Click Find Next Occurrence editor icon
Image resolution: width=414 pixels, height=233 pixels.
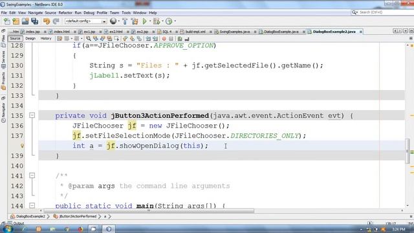coord(102,39)
